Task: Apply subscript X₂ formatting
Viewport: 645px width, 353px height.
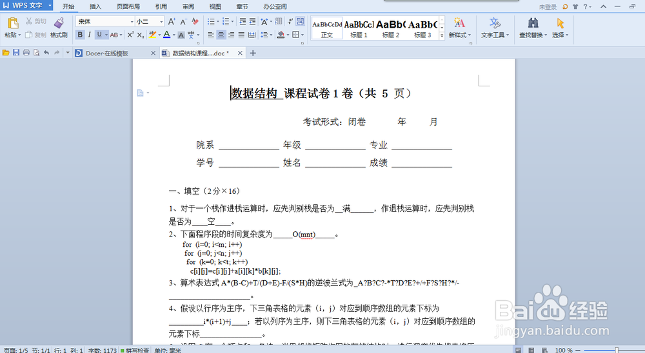Action: click(x=140, y=35)
